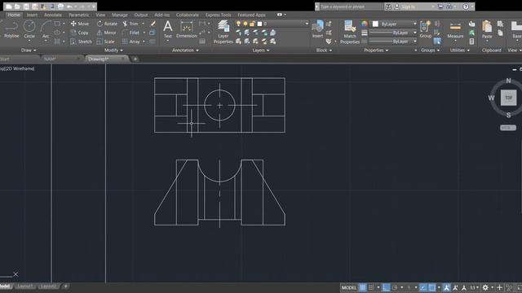The width and height of the screenshot is (522, 293).
Task: Click the Match Properties tool
Action: 350,32
